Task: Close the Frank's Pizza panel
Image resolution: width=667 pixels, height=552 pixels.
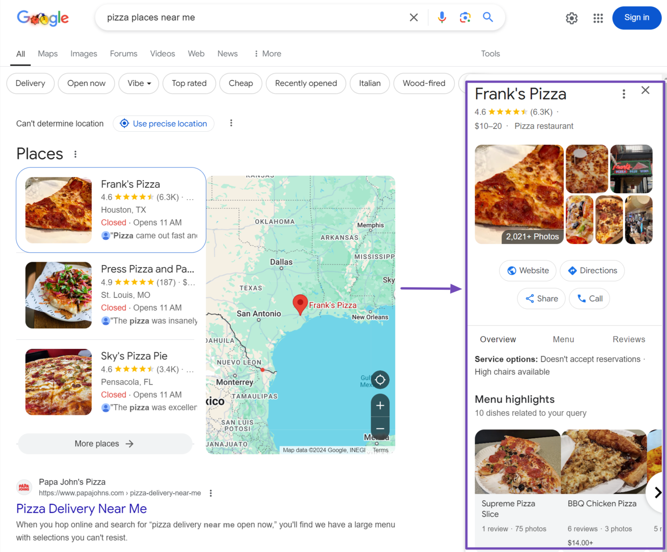Action: 646,90
